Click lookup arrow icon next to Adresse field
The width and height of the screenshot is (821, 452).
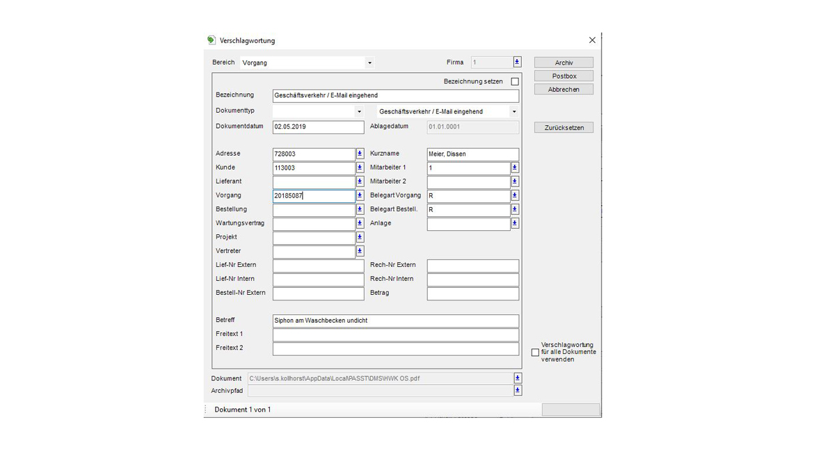[360, 154]
